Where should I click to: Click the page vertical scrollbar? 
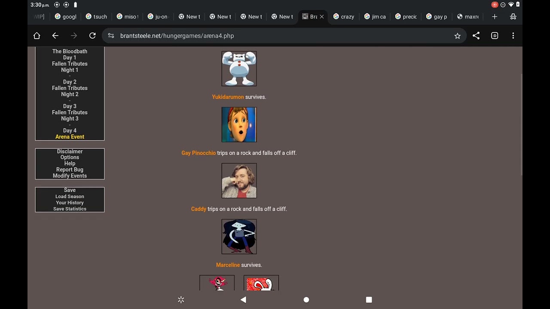(x=521, y=124)
